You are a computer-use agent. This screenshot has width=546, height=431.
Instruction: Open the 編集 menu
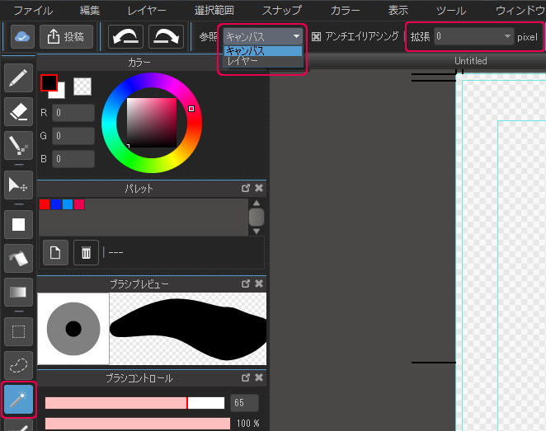[x=90, y=11]
